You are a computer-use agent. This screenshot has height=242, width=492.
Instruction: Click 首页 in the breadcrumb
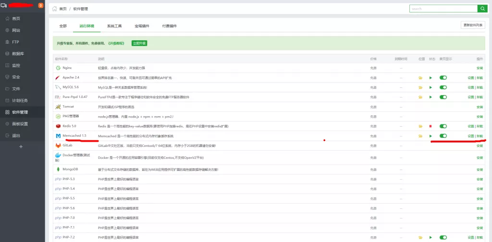tap(63, 9)
